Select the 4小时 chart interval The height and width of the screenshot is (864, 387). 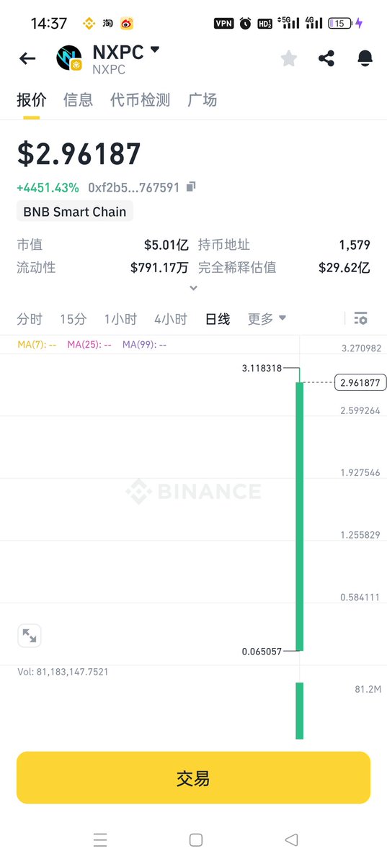coord(170,319)
